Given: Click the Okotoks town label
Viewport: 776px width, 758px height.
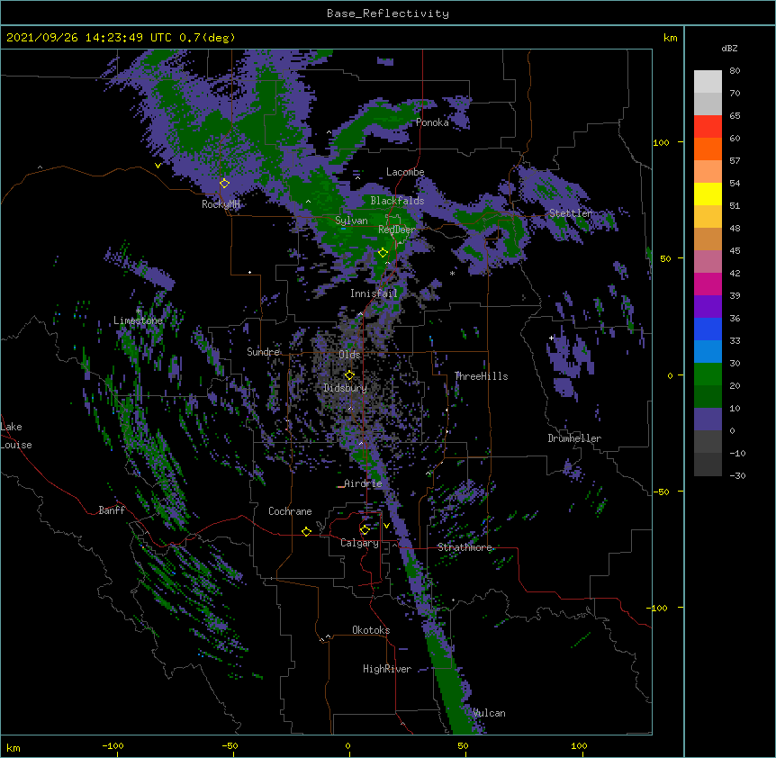Looking at the screenshot, I should click(x=371, y=630).
